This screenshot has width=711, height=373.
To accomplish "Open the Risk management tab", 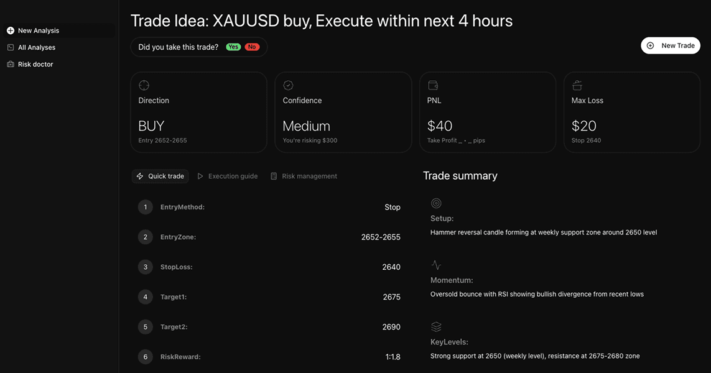I will [304, 177].
